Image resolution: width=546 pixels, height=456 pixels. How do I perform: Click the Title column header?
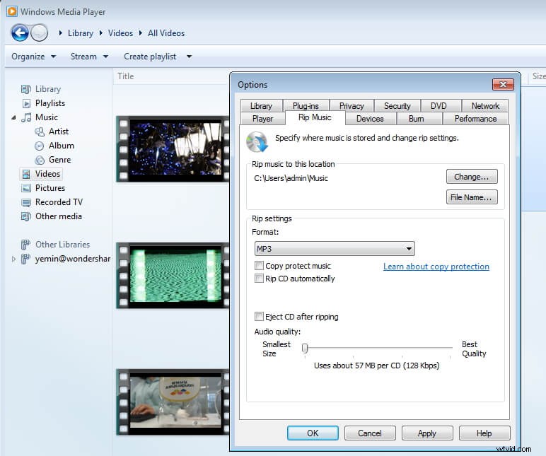coord(126,76)
